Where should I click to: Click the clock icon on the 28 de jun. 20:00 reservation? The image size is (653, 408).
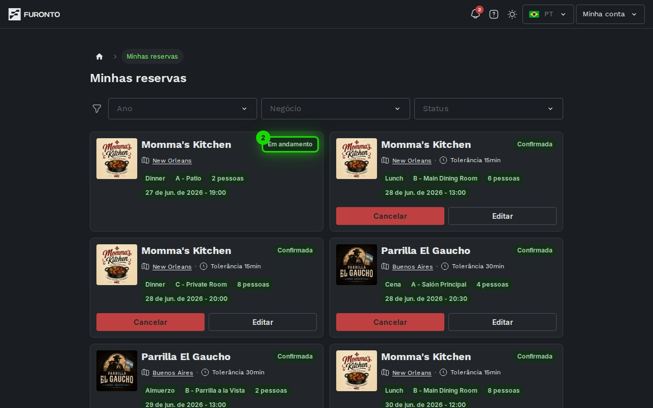(x=204, y=266)
